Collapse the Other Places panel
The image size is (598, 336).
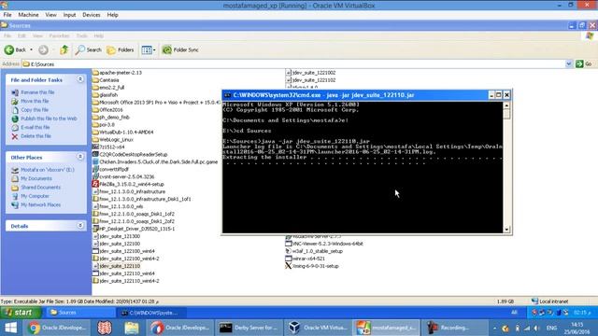pyautogui.click(x=80, y=157)
